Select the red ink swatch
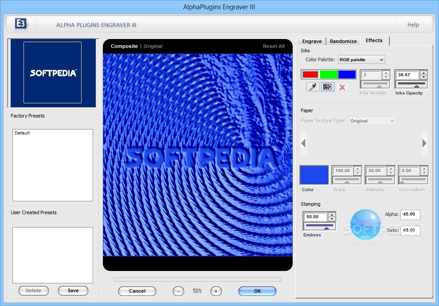 pyautogui.click(x=310, y=75)
